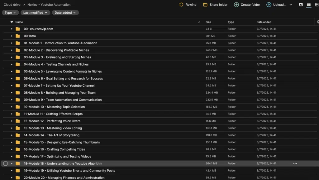319x180 pixels.
Task: Click favourite dot of Module 20 row
Action: 12,178
